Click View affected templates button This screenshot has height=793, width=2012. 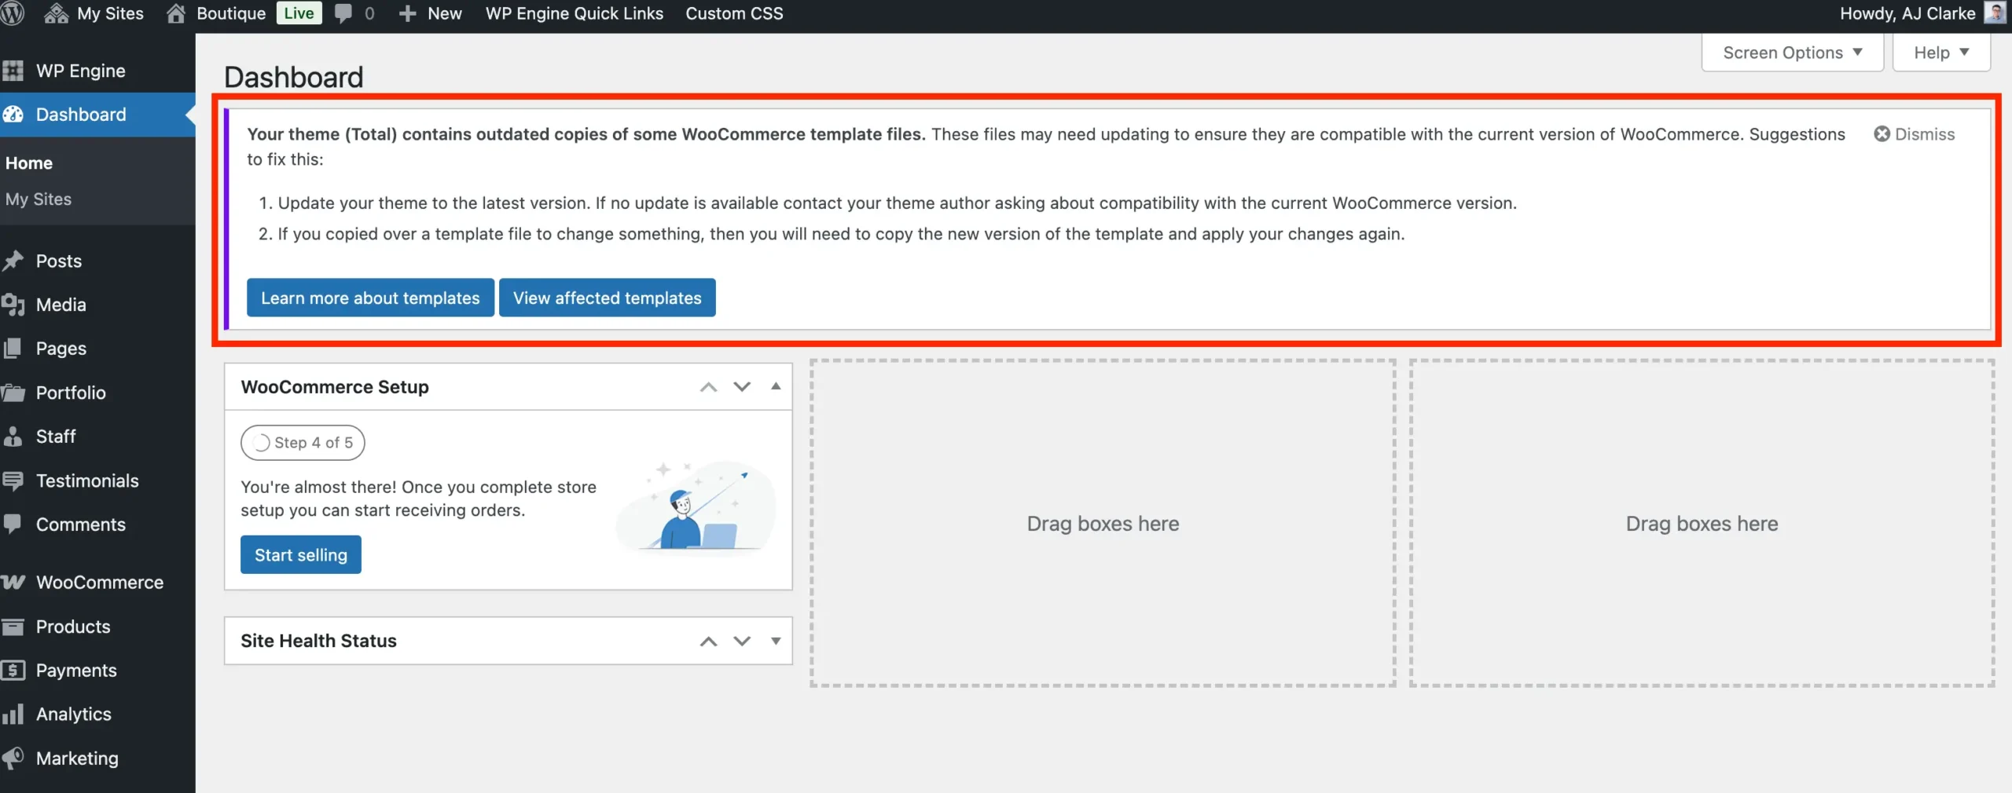tap(607, 298)
